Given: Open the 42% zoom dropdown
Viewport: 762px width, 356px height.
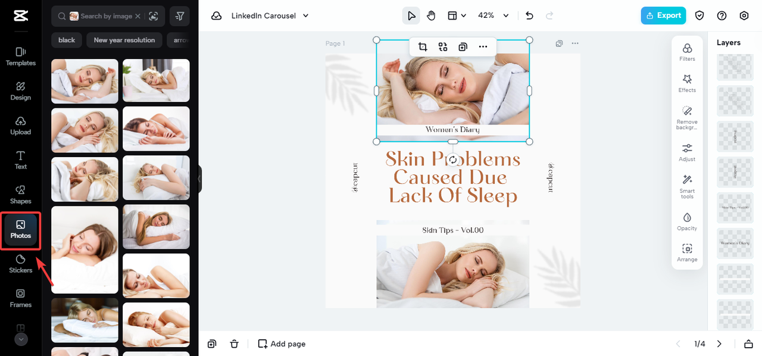Looking at the screenshot, I should 494,15.
